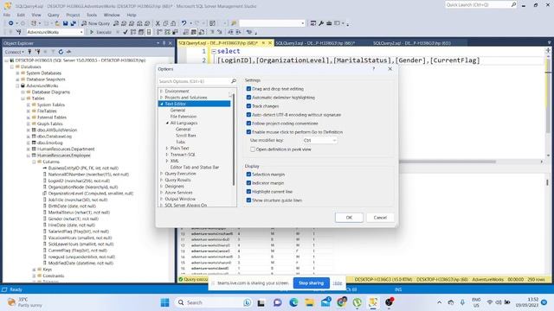The height and width of the screenshot is (311, 554).
Task: Open Microsoft Edge from the taskbar
Action: coord(293,302)
